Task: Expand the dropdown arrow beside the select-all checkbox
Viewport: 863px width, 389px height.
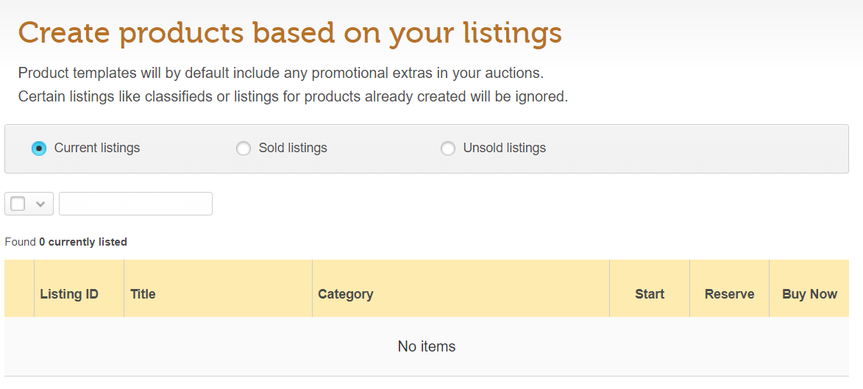Action: [41, 204]
